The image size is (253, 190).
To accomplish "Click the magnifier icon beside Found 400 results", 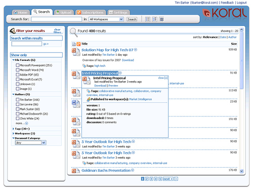I will coord(74,32).
